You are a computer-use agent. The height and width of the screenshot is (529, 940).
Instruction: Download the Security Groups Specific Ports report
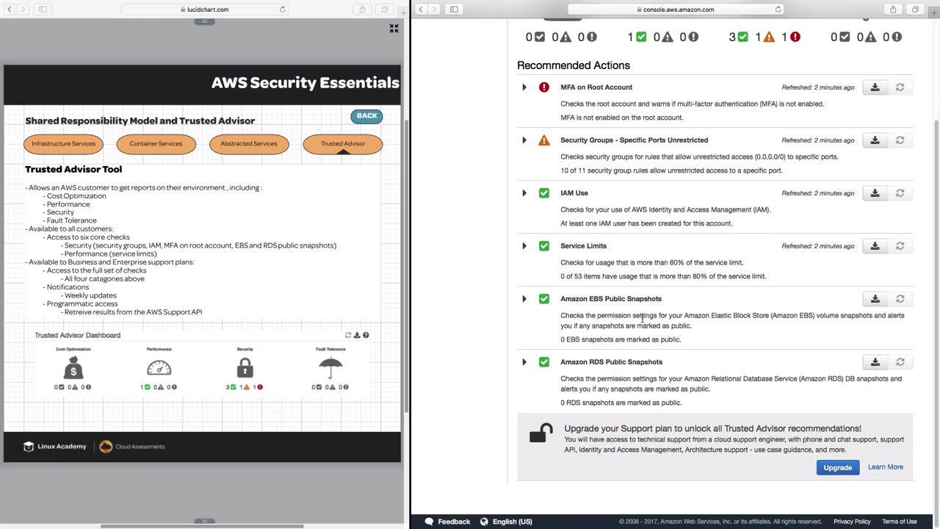click(875, 140)
